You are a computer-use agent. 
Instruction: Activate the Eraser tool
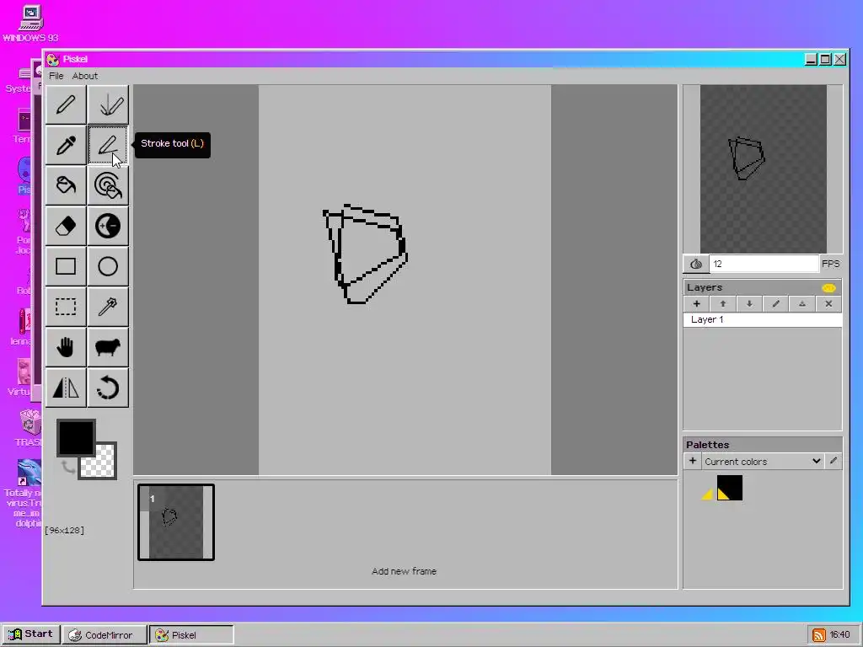[x=66, y=226]
